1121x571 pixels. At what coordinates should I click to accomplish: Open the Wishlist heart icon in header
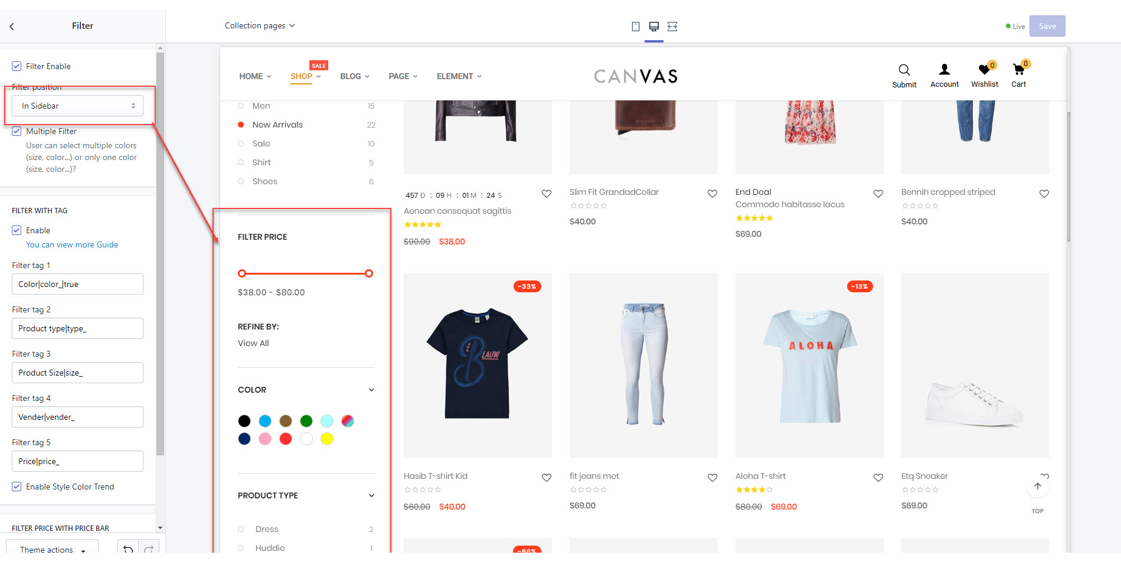[984, 70]
